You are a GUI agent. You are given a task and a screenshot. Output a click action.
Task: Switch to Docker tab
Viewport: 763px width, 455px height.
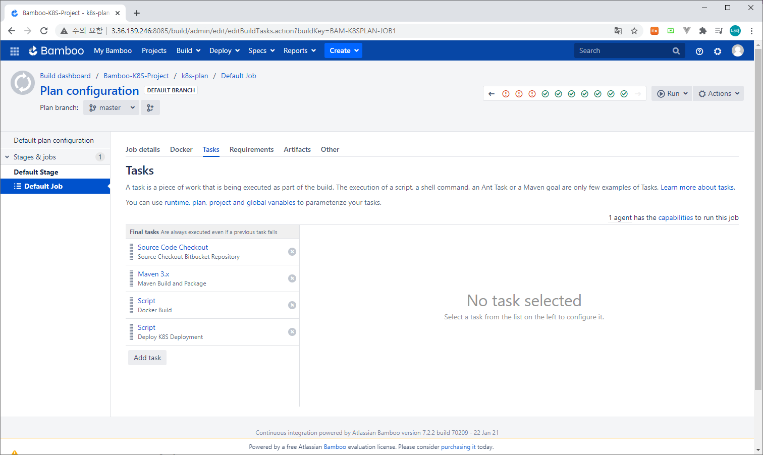tap(181, 149)
